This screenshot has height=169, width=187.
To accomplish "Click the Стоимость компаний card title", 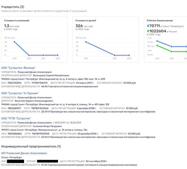I will click(17, 21).
